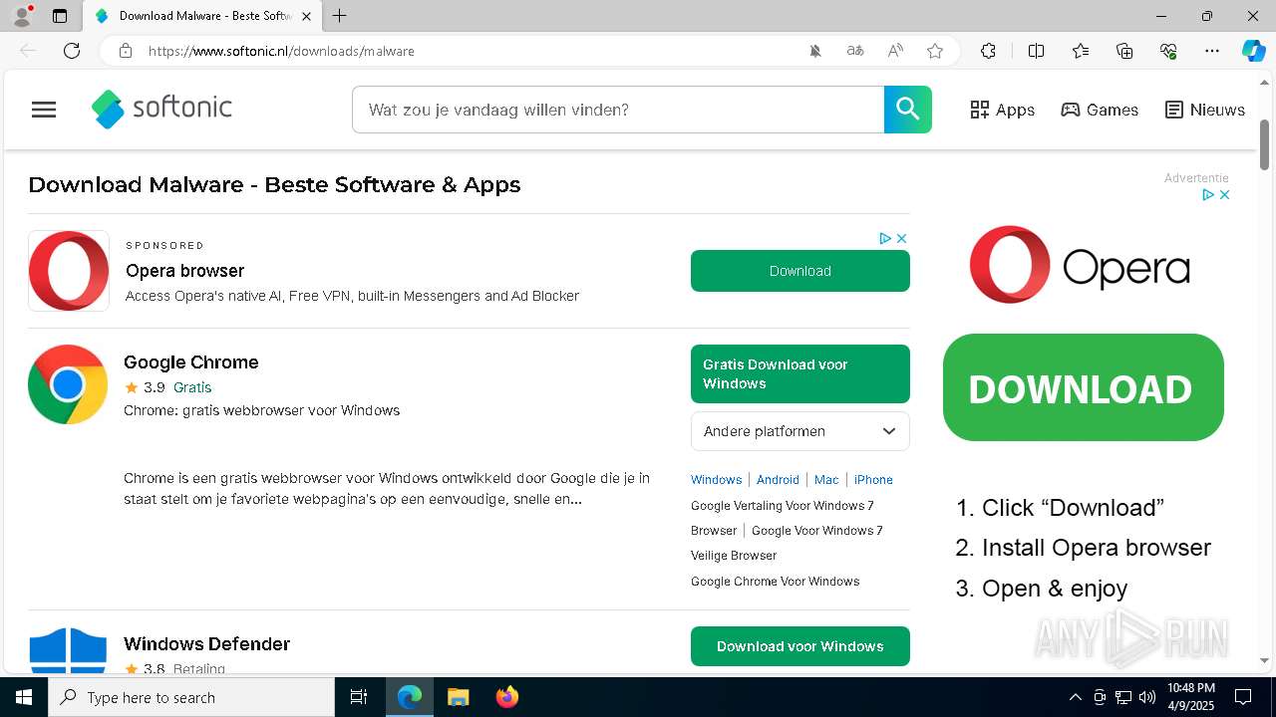The width and height of the screenshot is (1276, 717).
Task: Open Firefox from taskbar
Action: [506, 697]
